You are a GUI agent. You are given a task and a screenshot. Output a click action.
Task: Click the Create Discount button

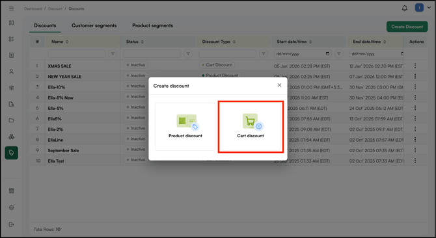coord(407,27)
